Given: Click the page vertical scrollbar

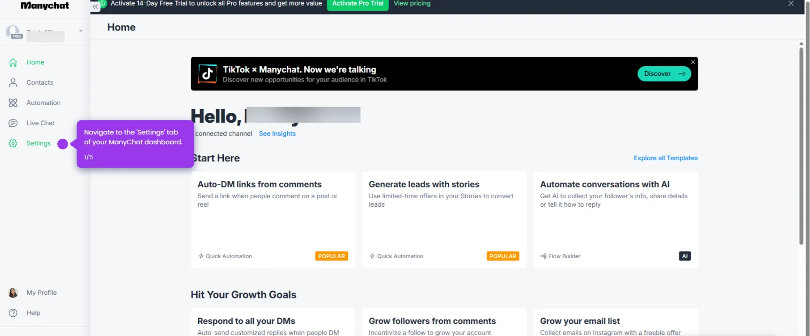Looking at the screenshot, I should tap(801, 145).
